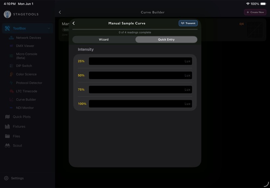Open Quick Plots map icon
This screenshot has height=188, width=270.
pyautogui.click(x=7, y=117)
